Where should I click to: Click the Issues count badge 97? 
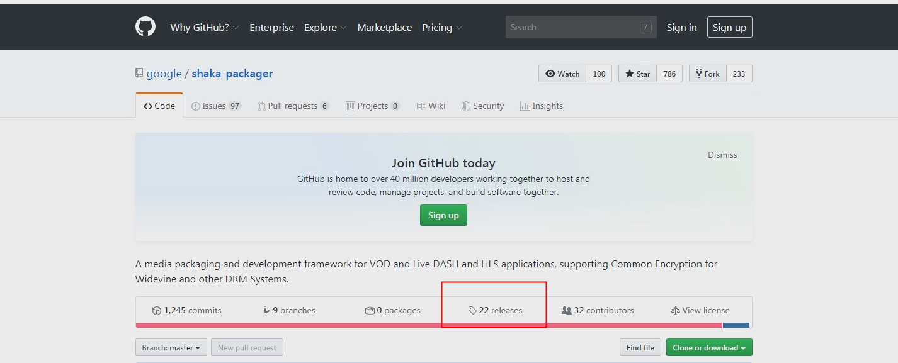[235, 106]
